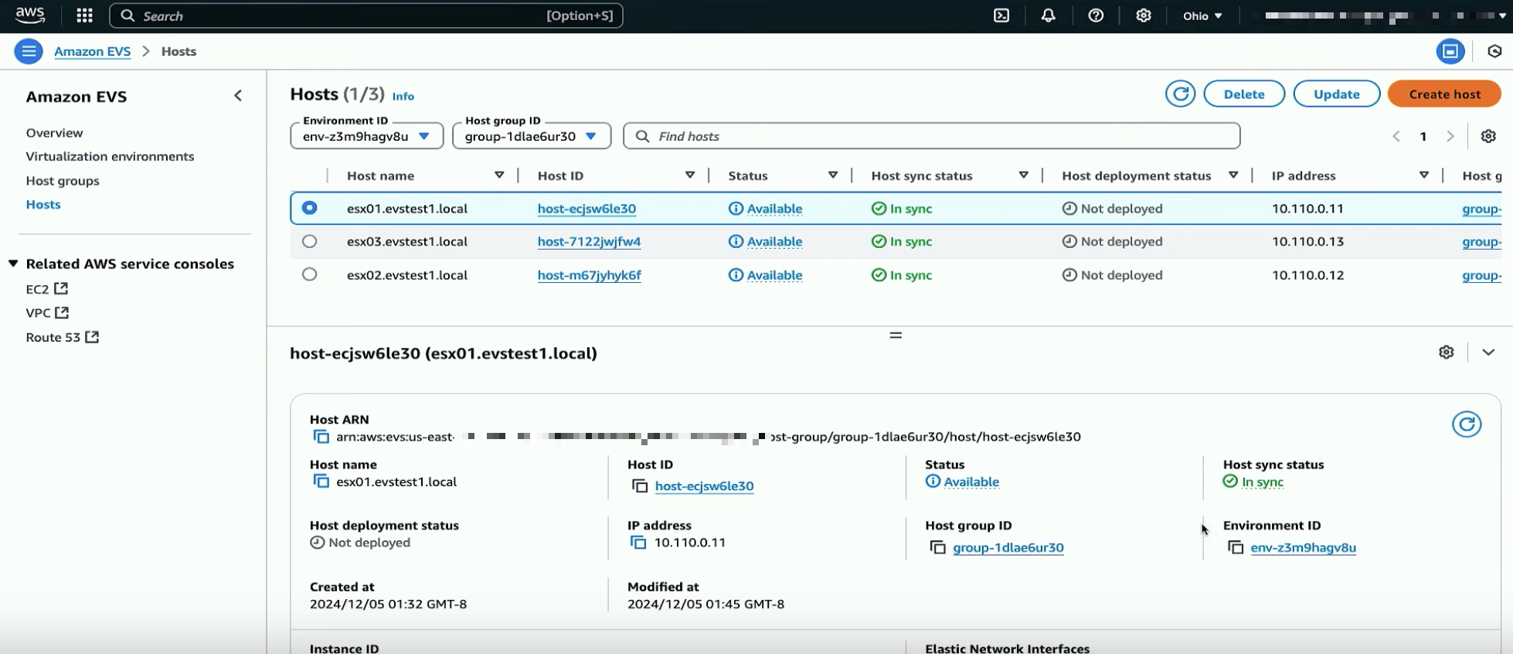The width and height of the screenshot is (1513, 654).
Task: Collapse the Amazon EVS sidebar
Action: click(238, 96)
